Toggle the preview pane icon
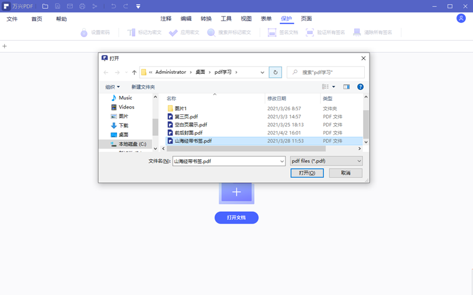The height and width of the screenshot is (295, 473). 346,87
